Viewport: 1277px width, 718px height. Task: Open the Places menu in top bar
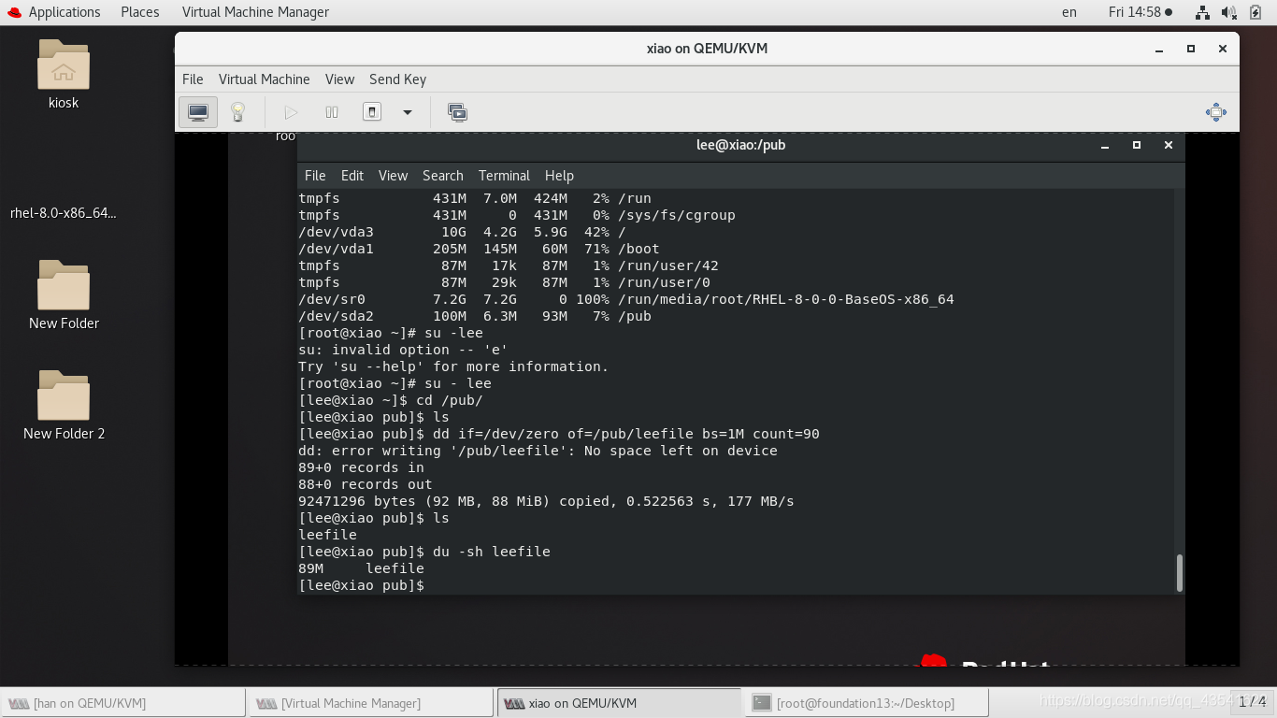[x=140, y=12]
